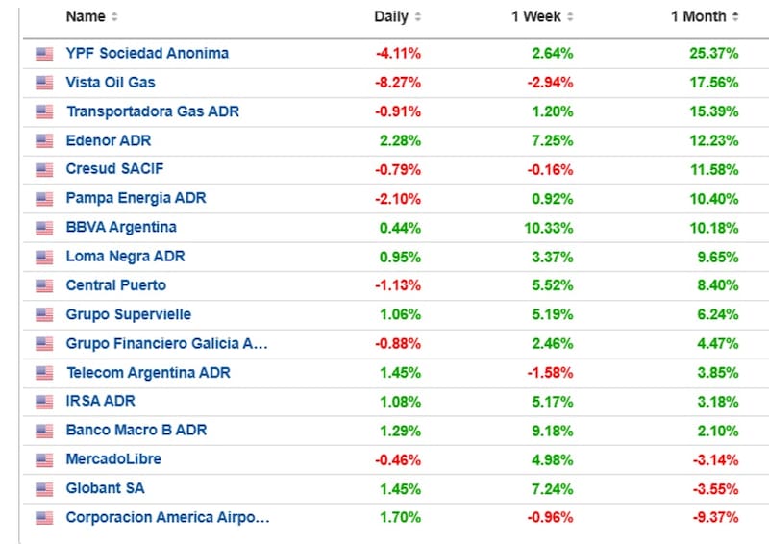Open Grupo Financiero Galicia stock page

[166, 343]
